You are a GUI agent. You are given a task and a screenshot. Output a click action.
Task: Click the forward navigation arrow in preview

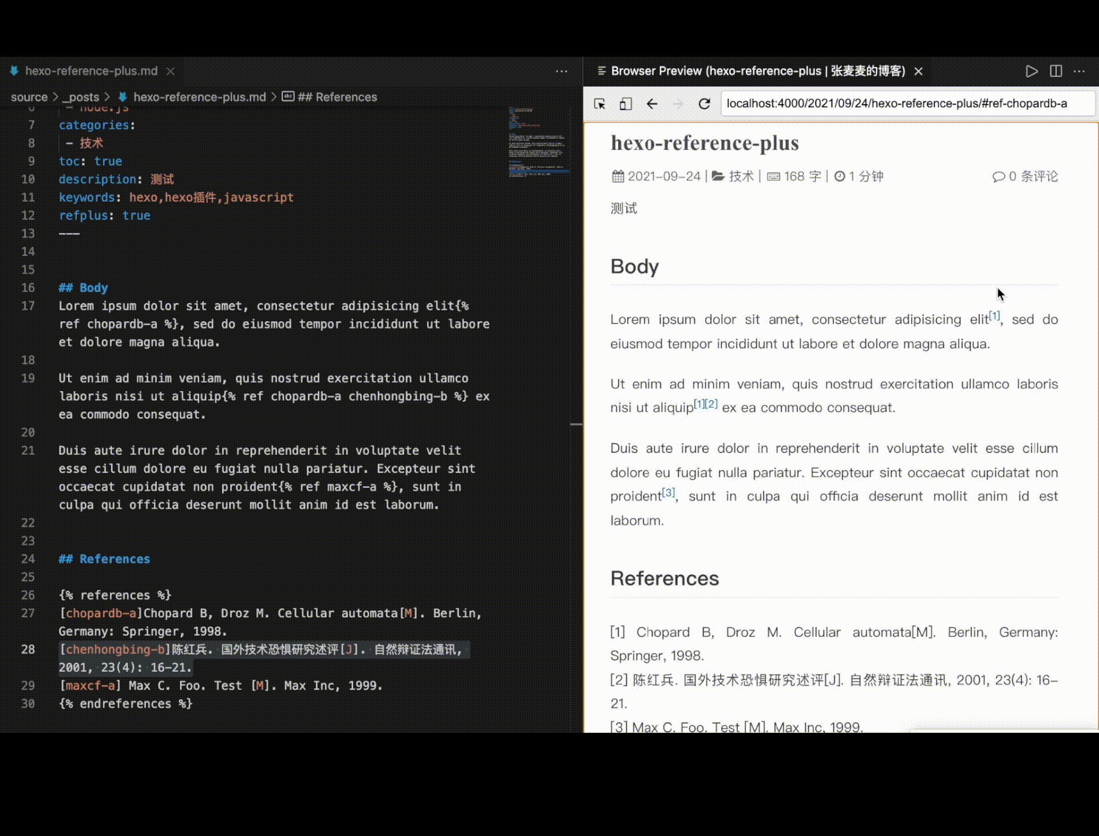(678, 104)
